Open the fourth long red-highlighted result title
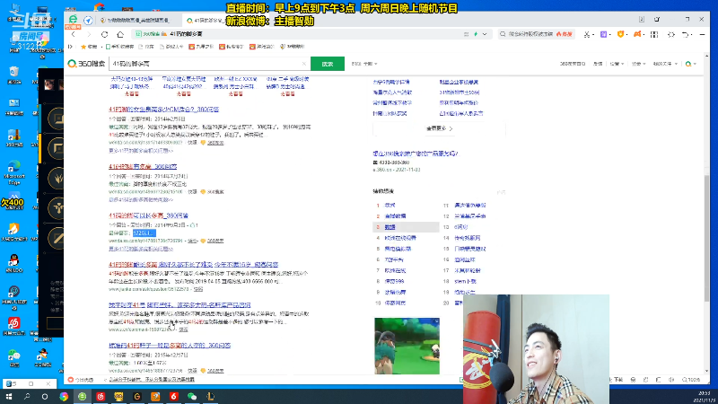 pyautogui.click(x=193, y=264)
